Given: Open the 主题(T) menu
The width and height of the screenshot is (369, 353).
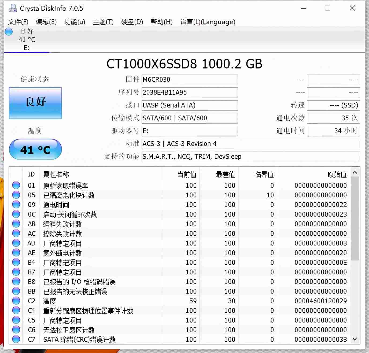Looking at the screenshot, I should (103, 22).
